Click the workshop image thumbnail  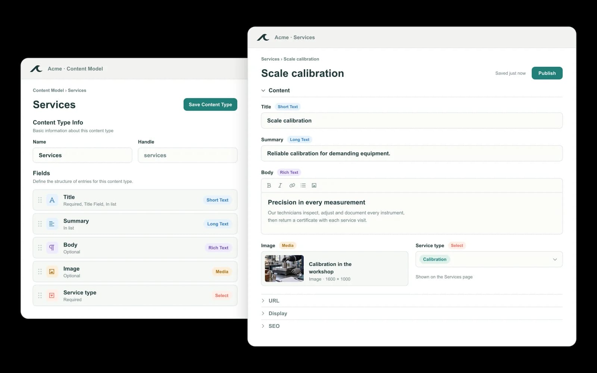click(284, 269)
